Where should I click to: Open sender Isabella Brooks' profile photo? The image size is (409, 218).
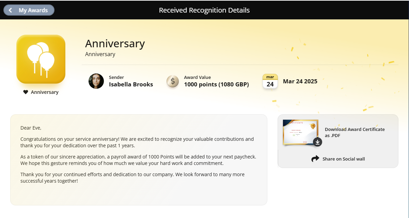tap(96, 81)
